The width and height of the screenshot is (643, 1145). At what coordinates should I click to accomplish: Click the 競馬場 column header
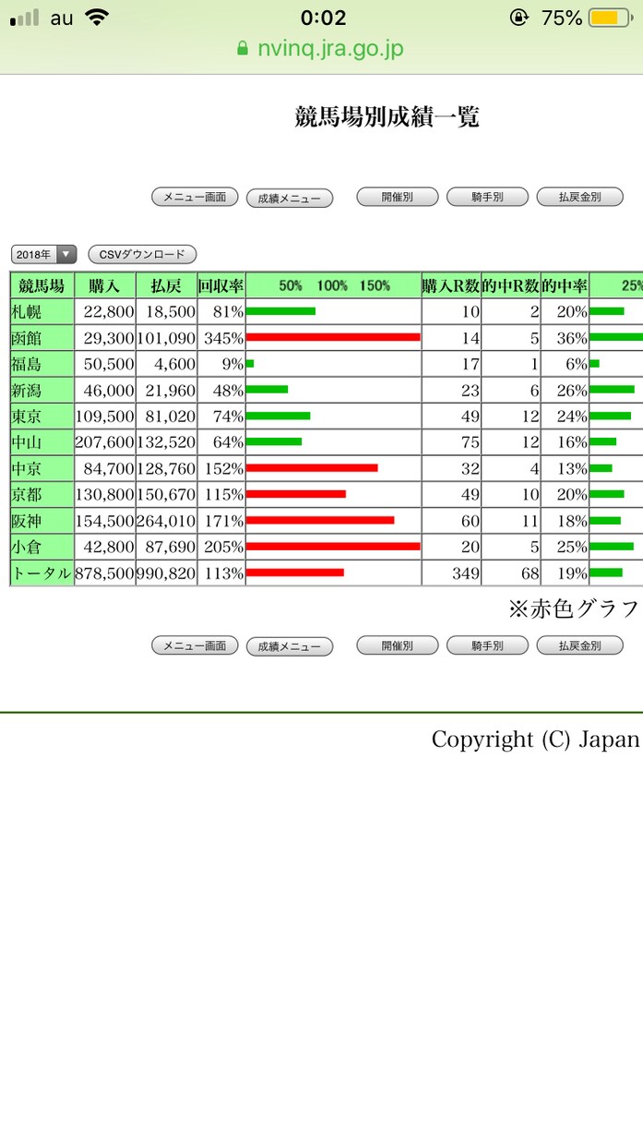click(x=42, y=285)
